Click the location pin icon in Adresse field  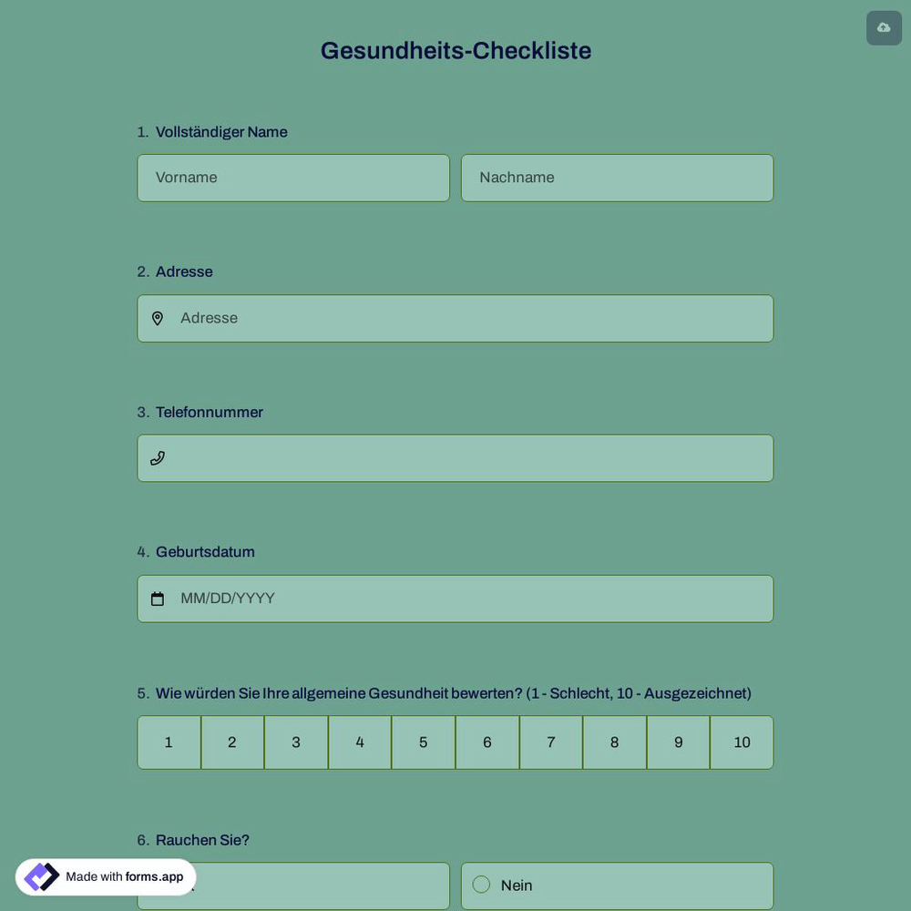coord(158,317)
